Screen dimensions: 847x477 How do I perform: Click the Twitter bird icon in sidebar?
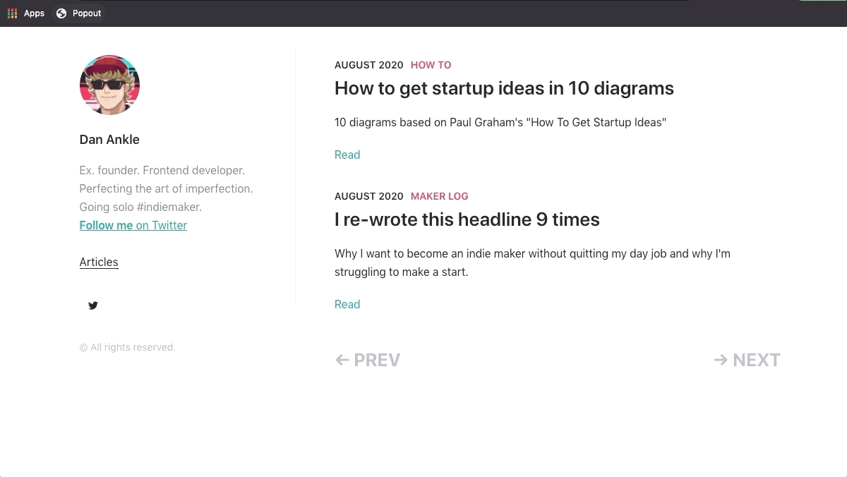pos(93,306)
